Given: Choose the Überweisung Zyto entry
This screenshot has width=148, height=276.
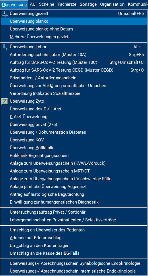Looking at the screenshot, I should point(74,101).
